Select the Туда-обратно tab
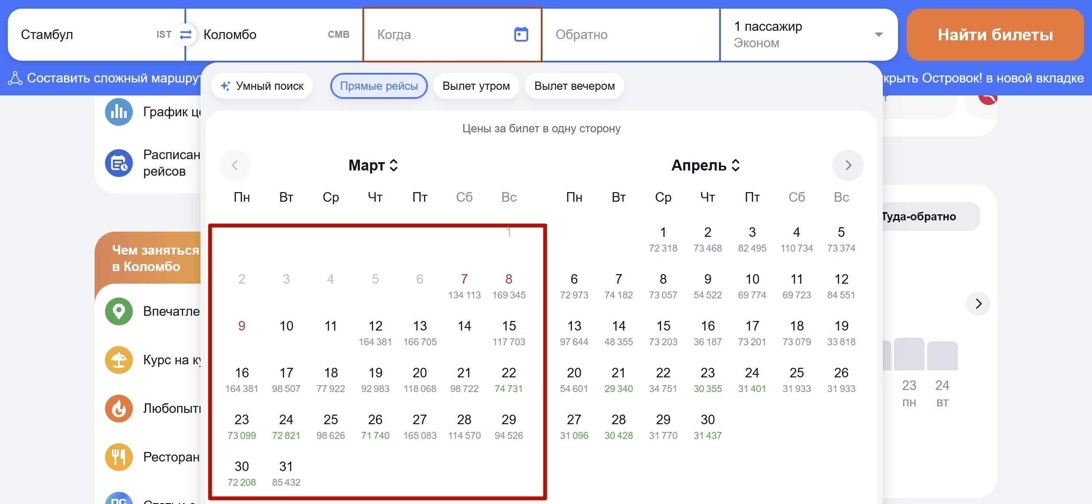Viewport: 1092px width, 504px height. pyautogui.click(x=919, y=216)
